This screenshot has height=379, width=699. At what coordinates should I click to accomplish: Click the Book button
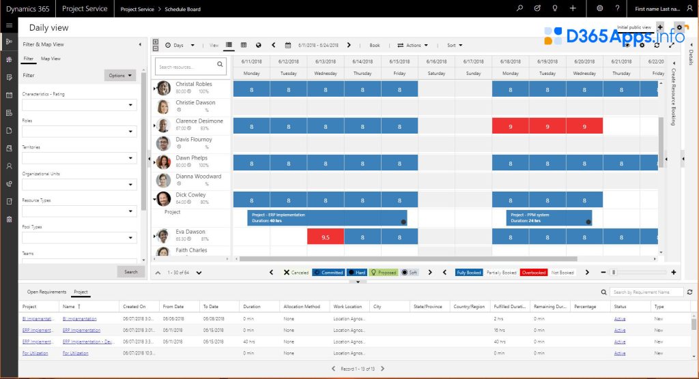[x=375, y=45]
